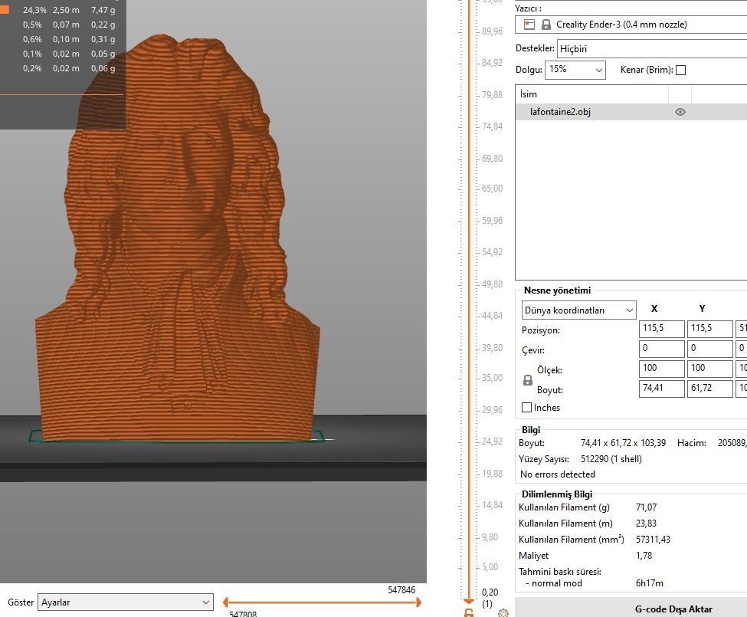Click the horizontal slider value 547846
Image resolution: width=747 pixels, height=617 pixels.
pos(401,590)
